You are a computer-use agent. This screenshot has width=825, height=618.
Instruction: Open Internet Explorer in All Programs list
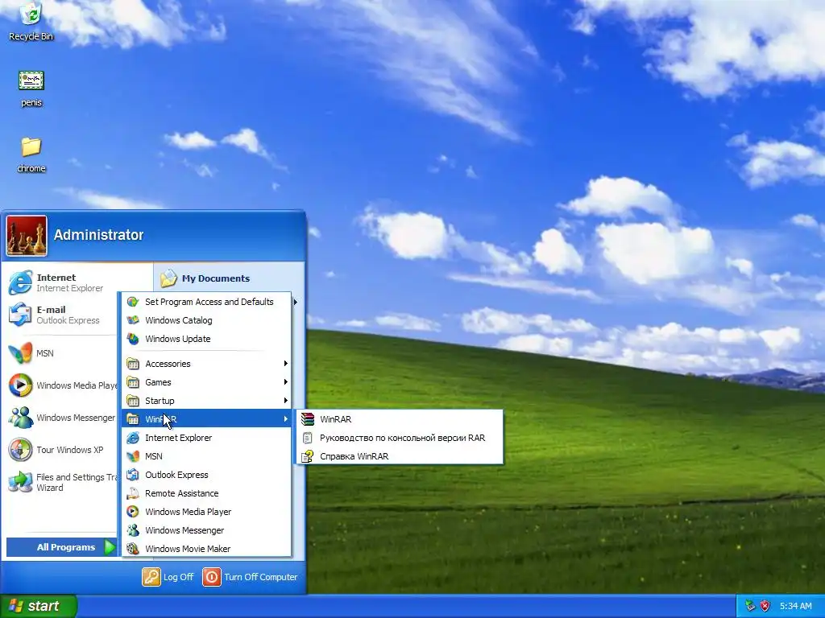(x=206, y=438)
